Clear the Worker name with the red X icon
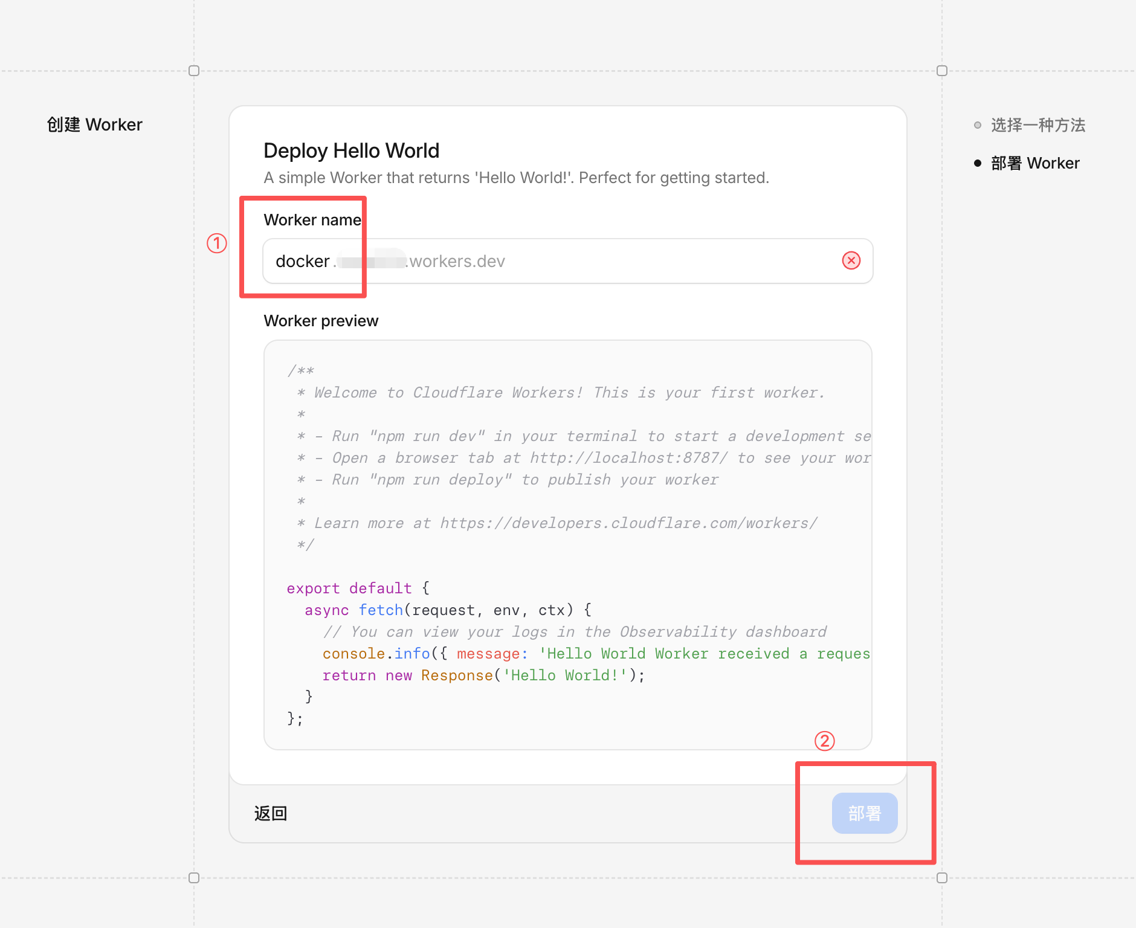The image size is (1136, 928). (851, 260)
